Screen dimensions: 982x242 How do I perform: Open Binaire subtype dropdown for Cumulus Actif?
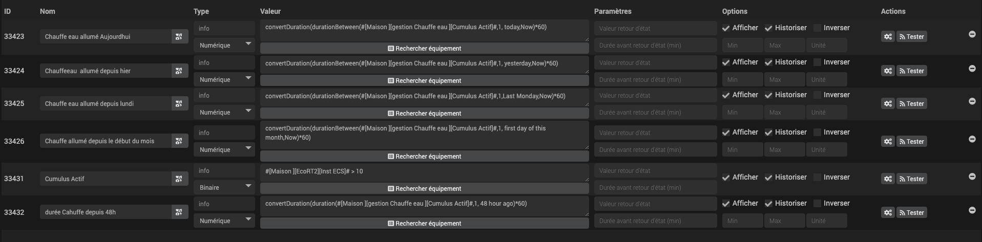coord(224,187)
